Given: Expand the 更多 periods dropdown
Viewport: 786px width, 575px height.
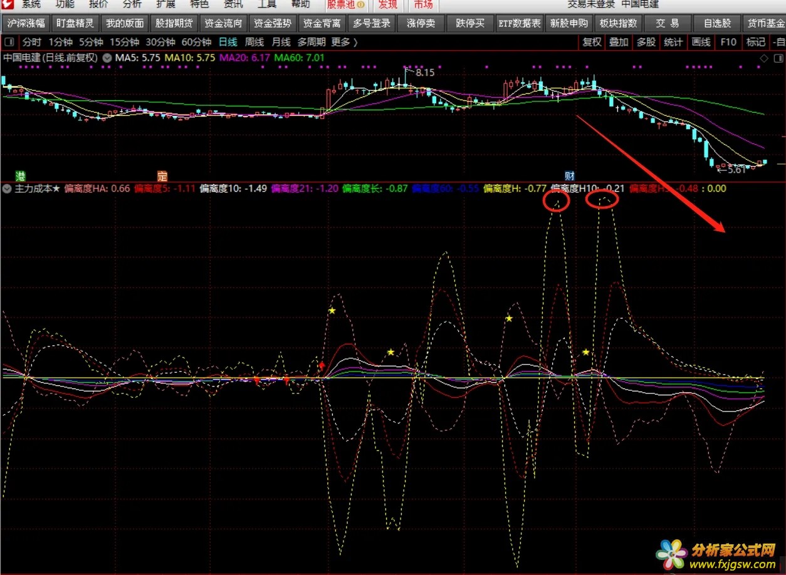Looking at the screenshot, I should [344, 42].
